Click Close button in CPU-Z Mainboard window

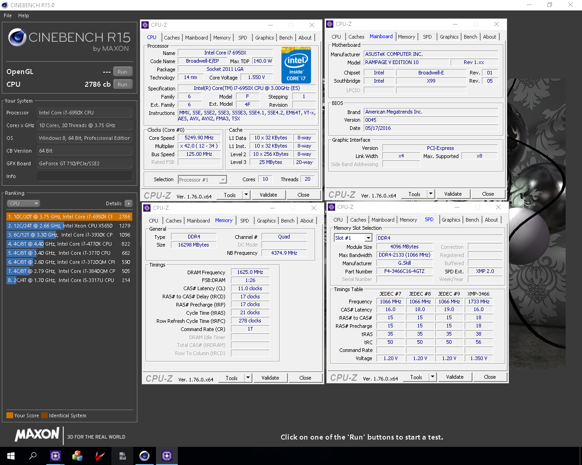[x=488, y=194]
